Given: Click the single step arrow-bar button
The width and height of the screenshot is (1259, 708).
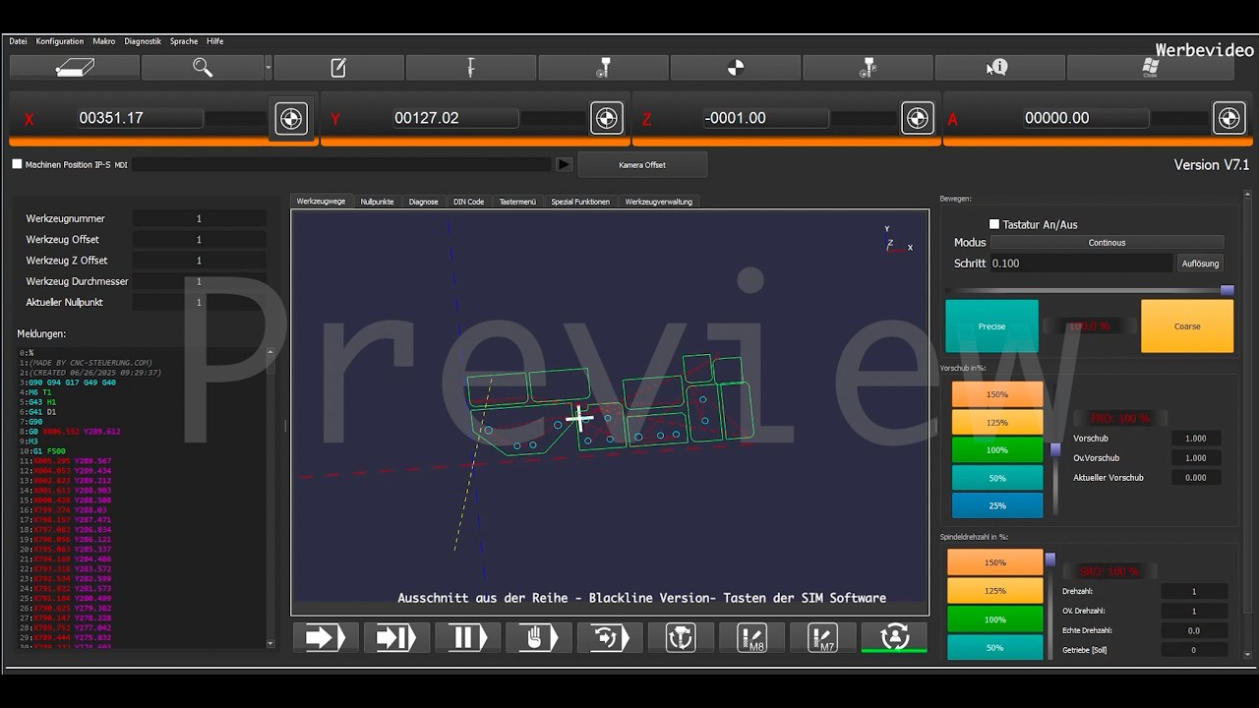Looking at the screenshot, I should [x=396, y=637].
